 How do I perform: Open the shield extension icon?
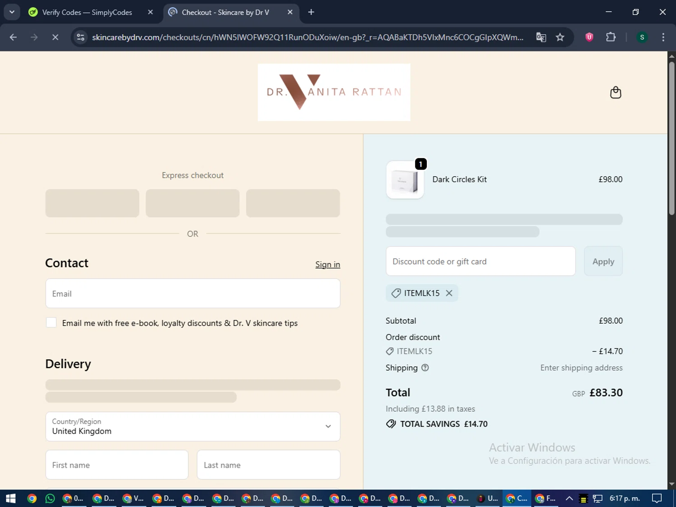coord(589,37)
